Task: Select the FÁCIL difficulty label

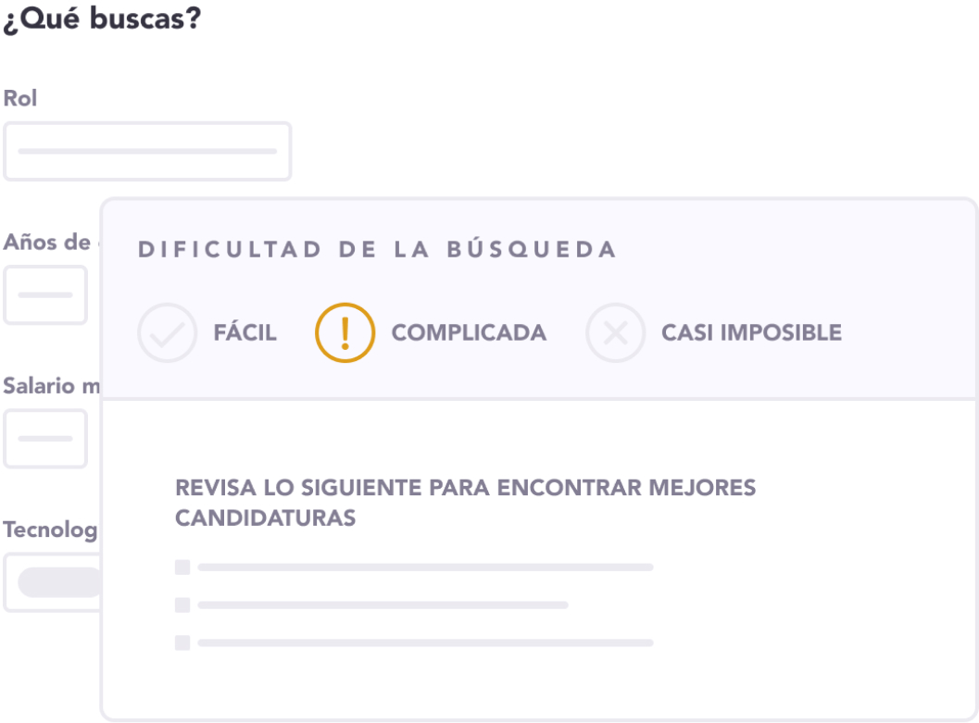Action: pyautogui.click(x=245, y=332)
